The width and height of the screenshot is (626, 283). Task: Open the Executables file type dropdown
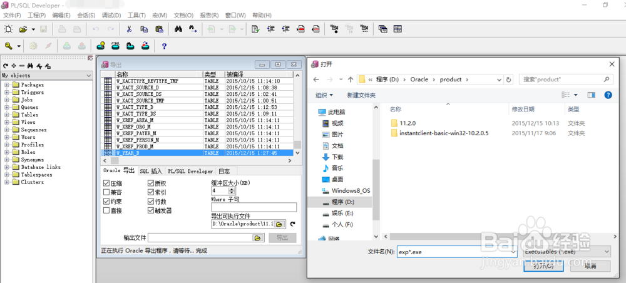point(567,252)
